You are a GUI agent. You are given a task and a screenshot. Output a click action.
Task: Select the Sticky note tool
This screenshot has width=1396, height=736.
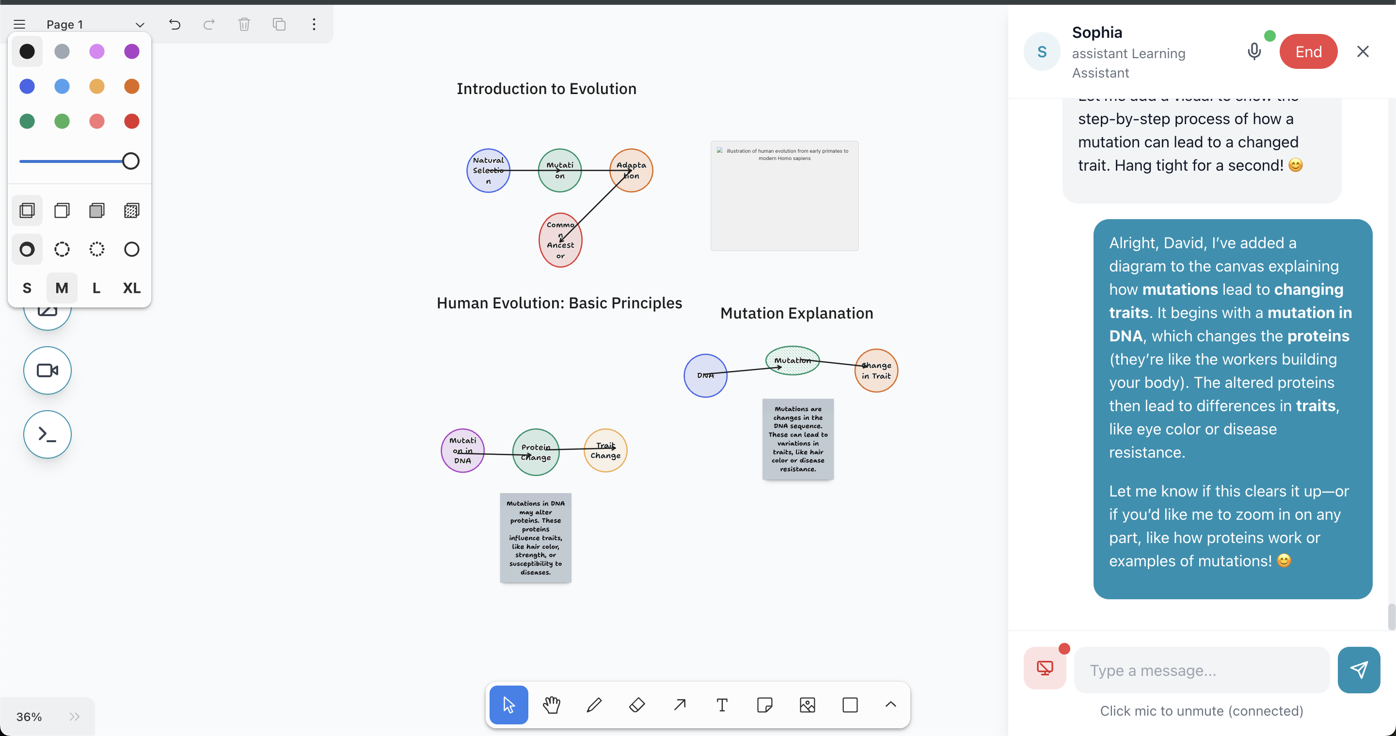click(x=765, y=705)
